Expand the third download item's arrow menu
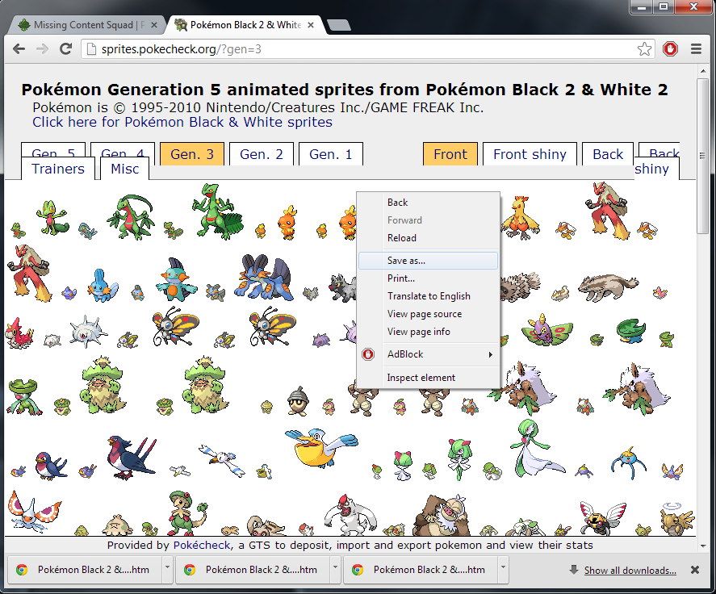716x594 pixels. click(503, 569)
